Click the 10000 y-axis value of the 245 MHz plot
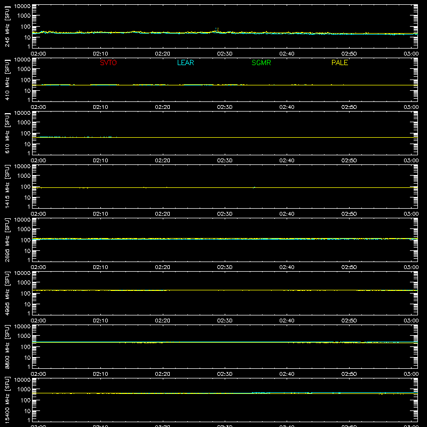The height and width of the screenshot is (427, 427). click(x=22, y=6)
